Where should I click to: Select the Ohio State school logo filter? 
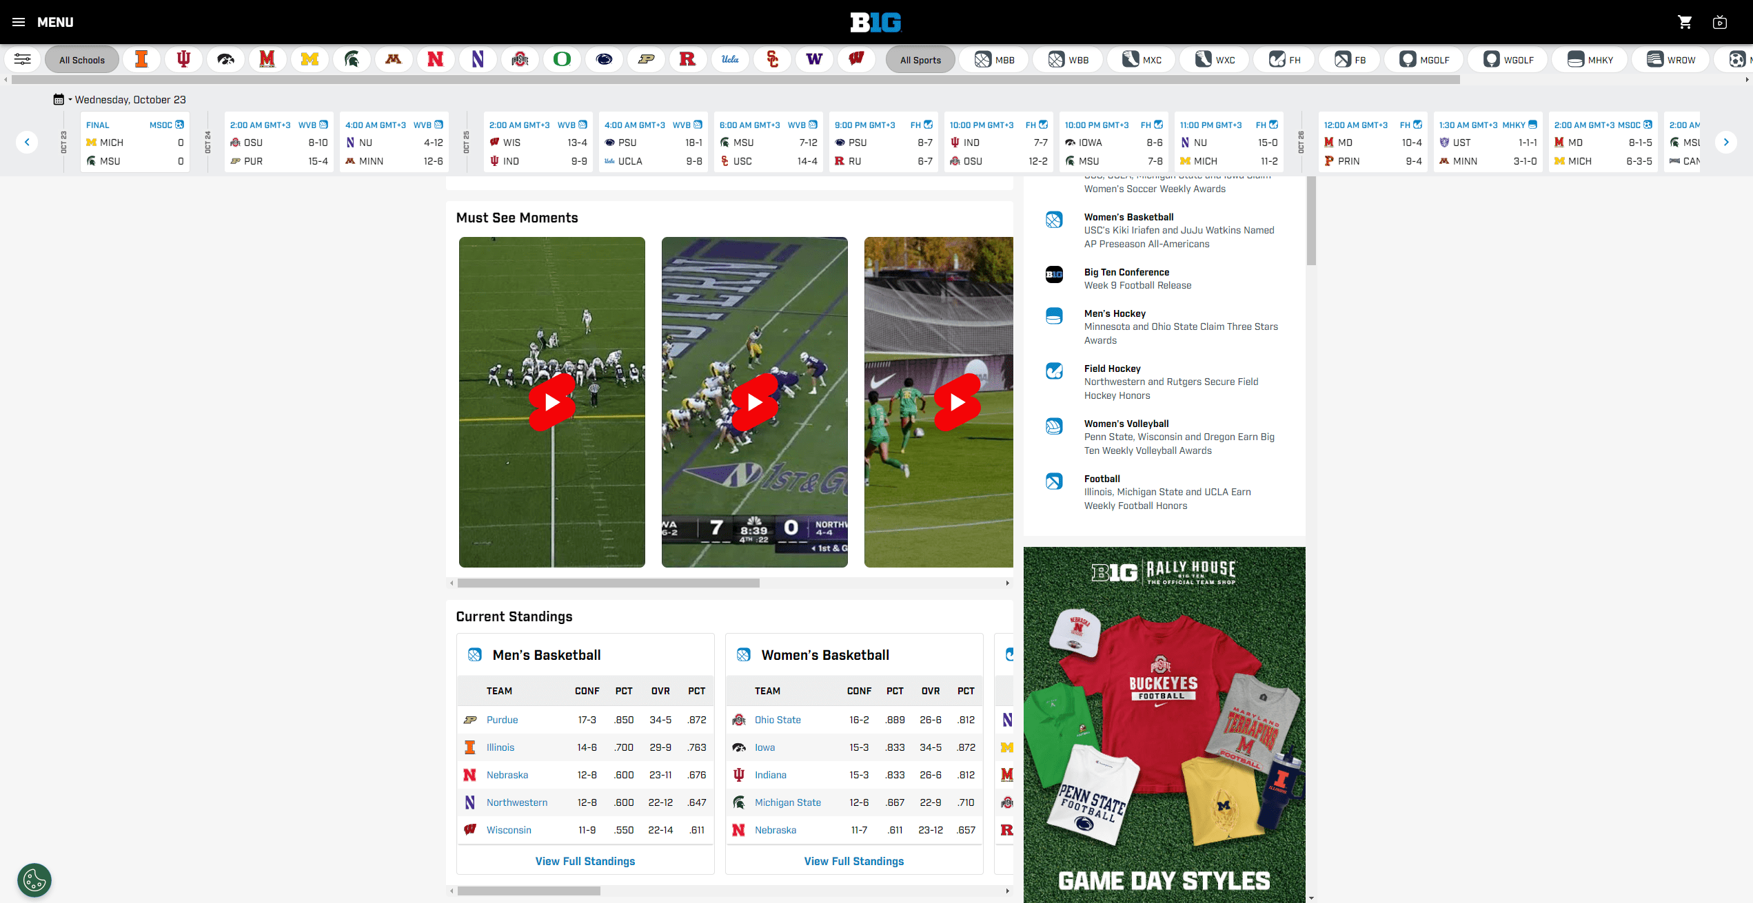pyautogui.click(x=520, y=59)
